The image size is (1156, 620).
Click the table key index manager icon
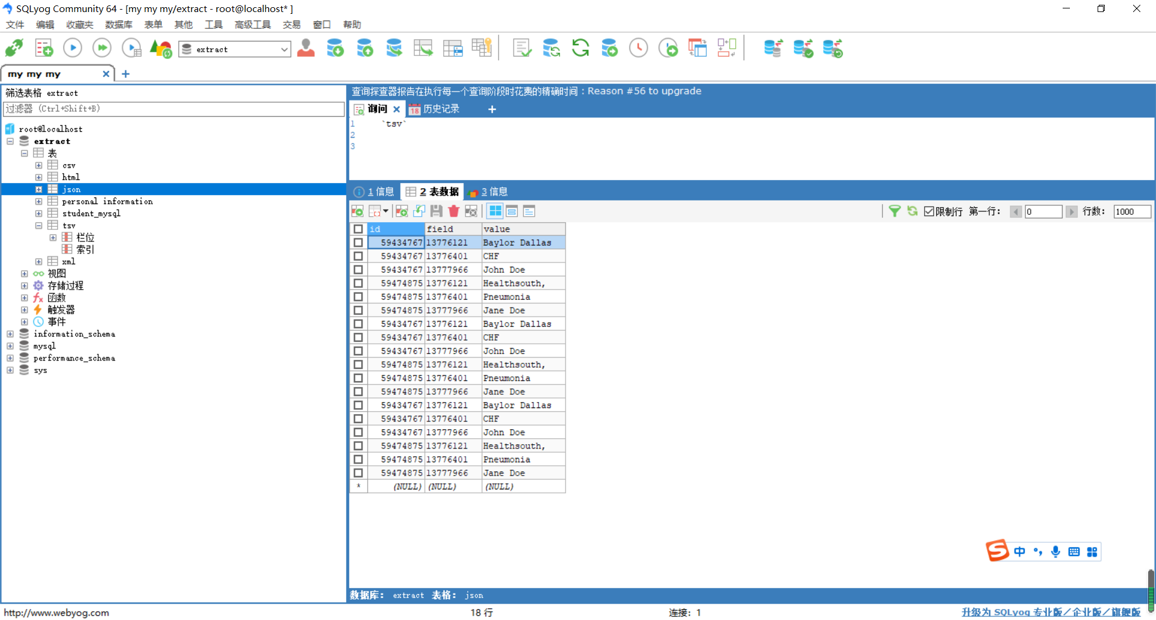click(x=482, y=48)
